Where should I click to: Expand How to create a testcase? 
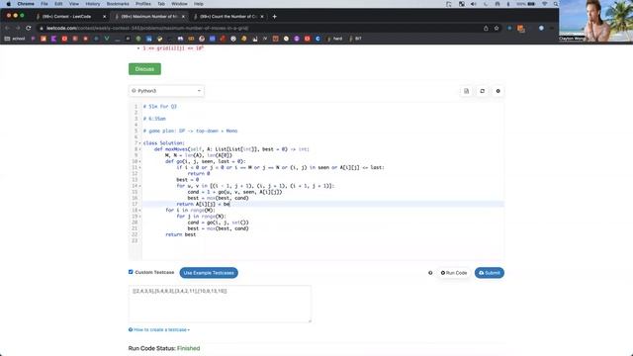(159, 329)
